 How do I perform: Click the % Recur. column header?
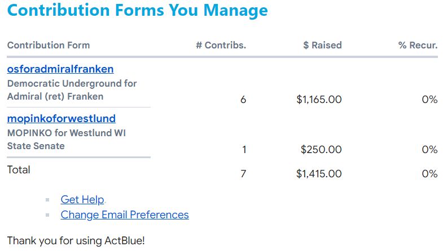418,45
